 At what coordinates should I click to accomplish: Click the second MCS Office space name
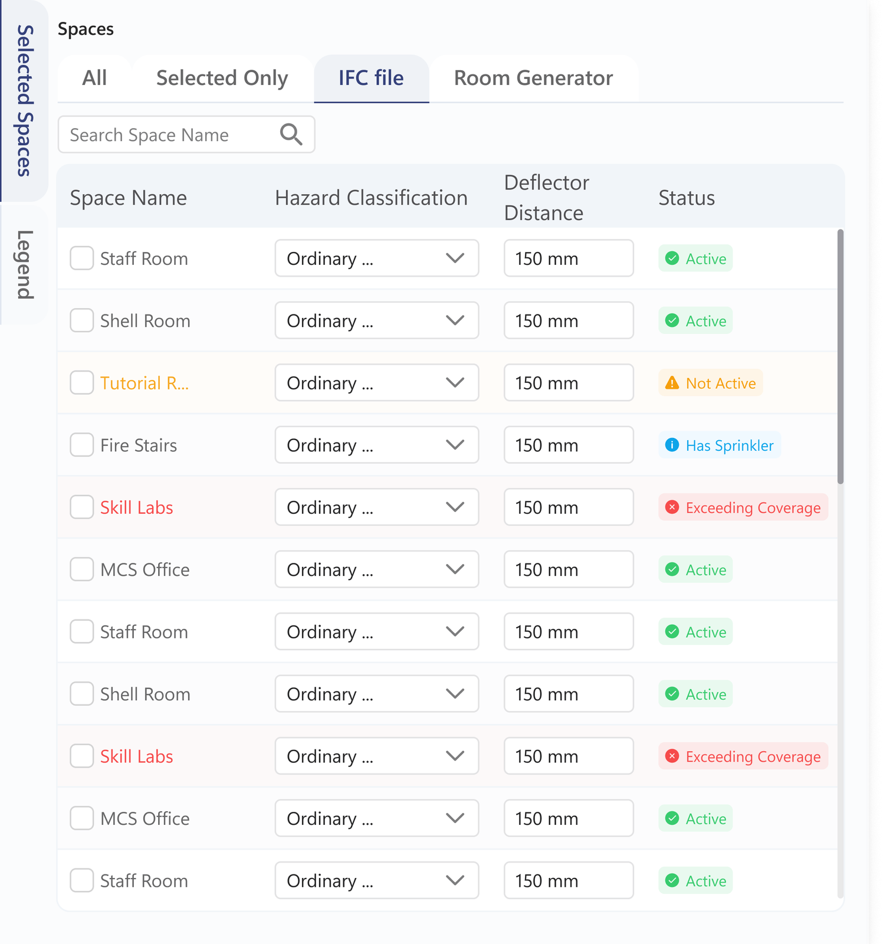[x=145, y=818]
